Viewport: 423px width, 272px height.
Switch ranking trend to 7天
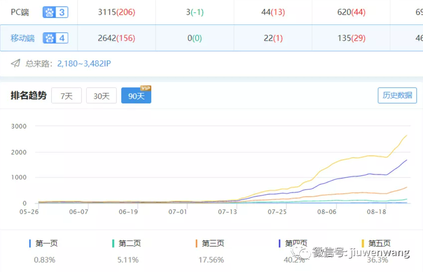66,96
